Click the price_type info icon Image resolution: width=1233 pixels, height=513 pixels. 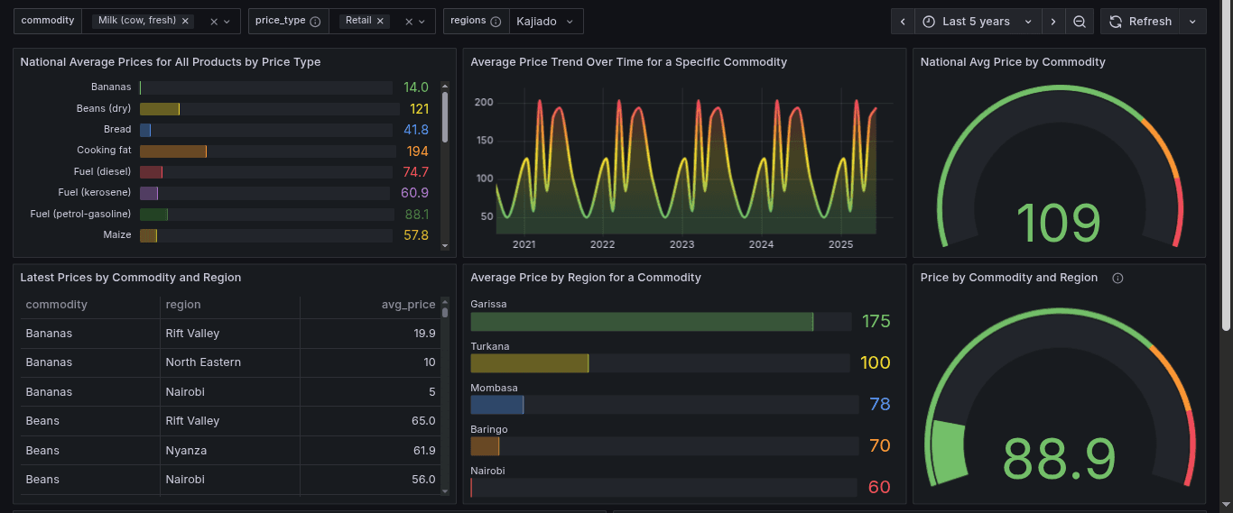pos(315,22)
